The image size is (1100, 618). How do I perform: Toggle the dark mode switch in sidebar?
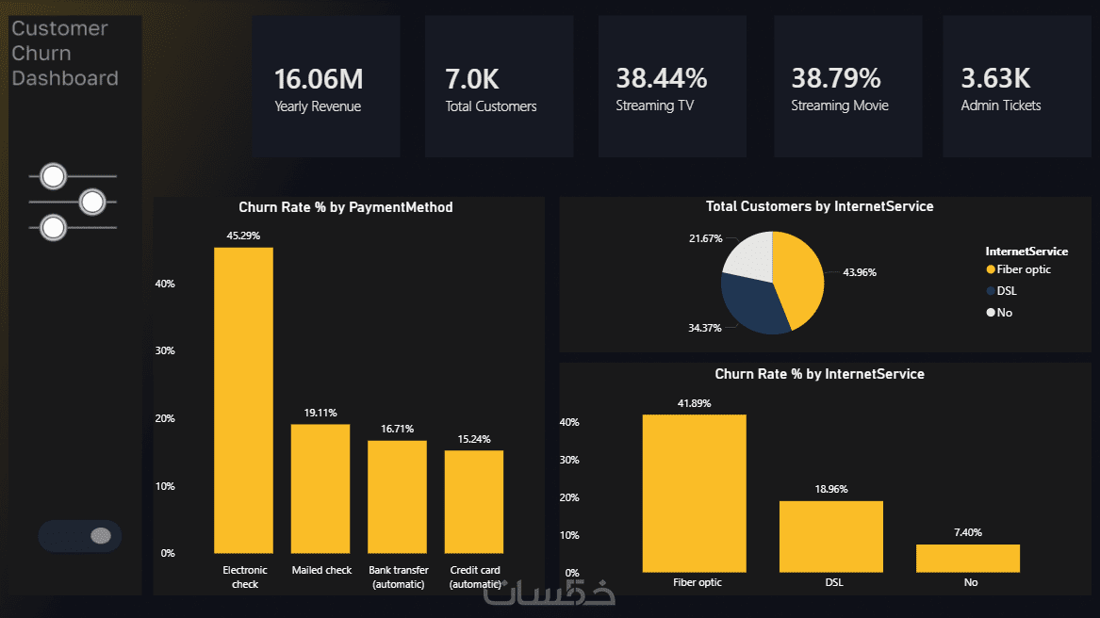point(80,536)
